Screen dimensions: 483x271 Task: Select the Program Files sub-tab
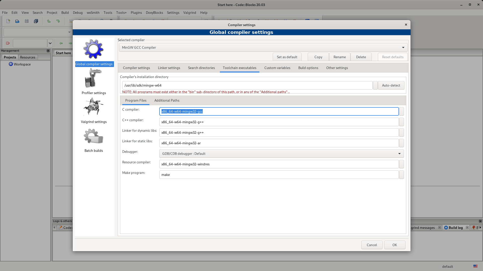click(136, 100)
